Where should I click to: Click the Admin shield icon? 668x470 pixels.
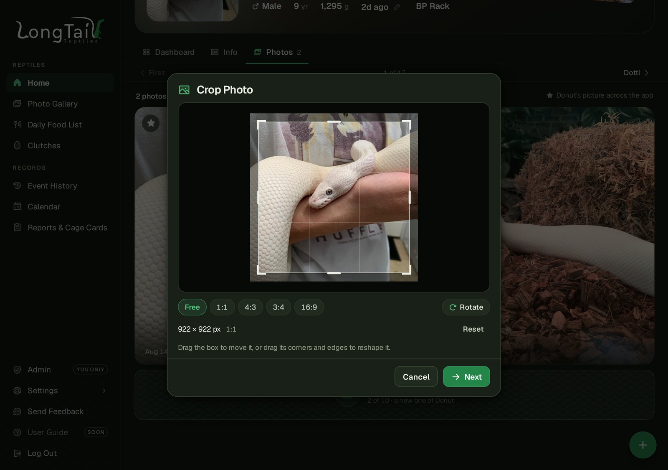(x=17, y=370)
